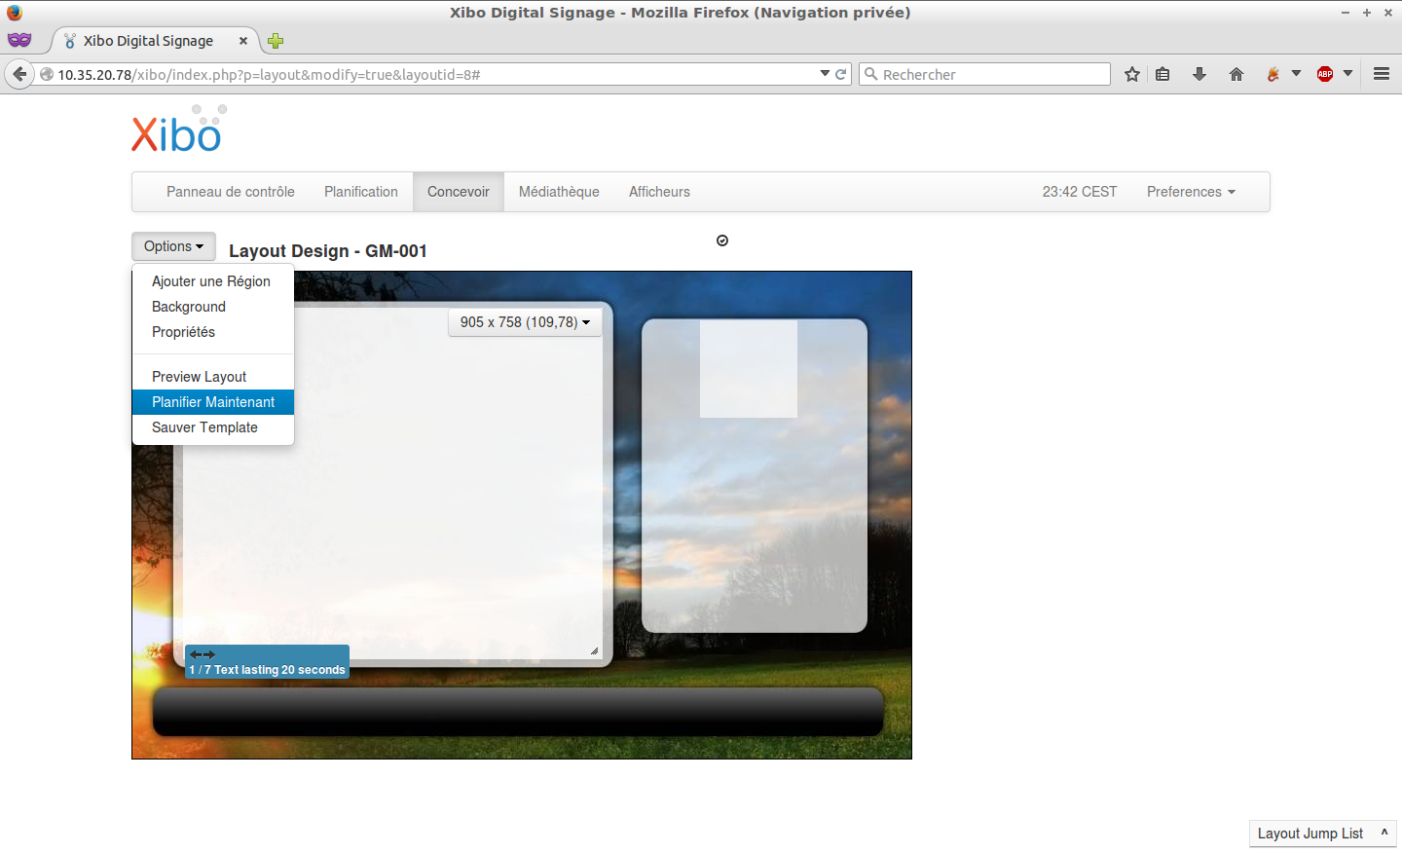Choose Ajouter une Région menu entry
The height and width of the screenshot is (853, 1402).
(x=211, y=281)
